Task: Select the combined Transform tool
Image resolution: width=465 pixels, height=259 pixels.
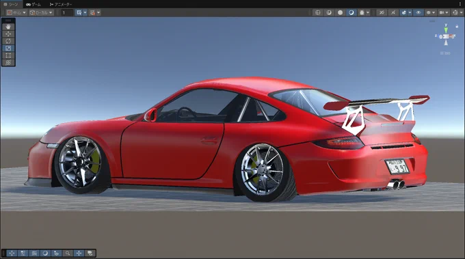Action: click(8, 62)
